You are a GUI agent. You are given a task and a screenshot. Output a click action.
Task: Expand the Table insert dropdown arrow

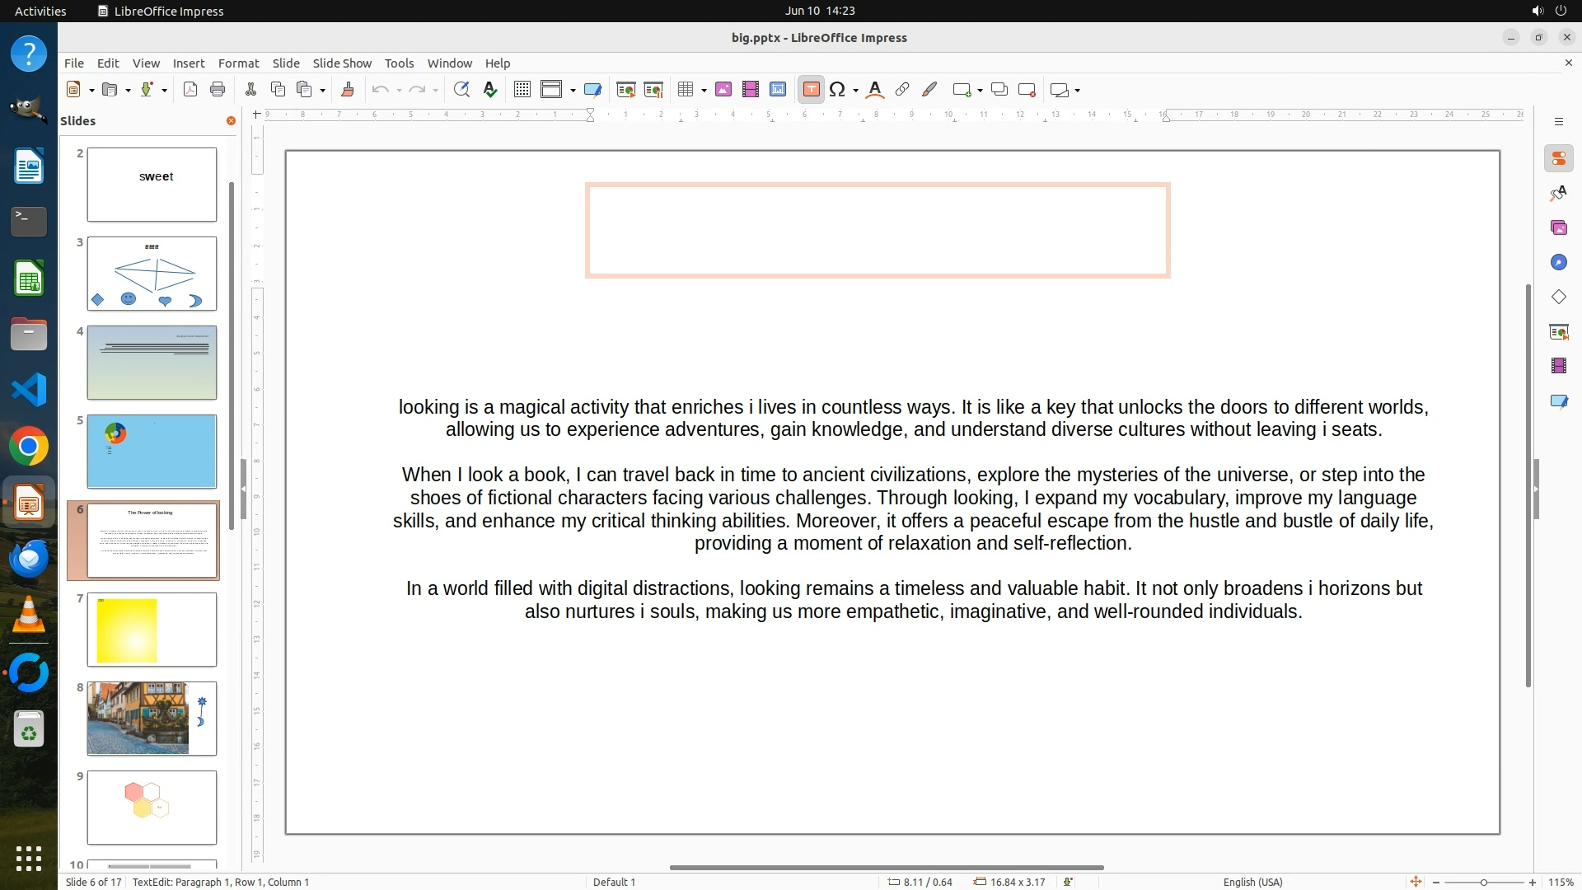click(704, 90)
